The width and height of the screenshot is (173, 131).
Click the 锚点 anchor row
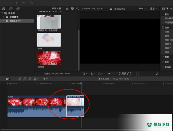coord(167,52)
